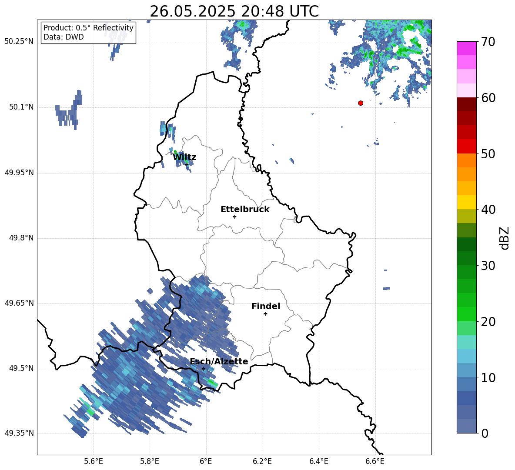Click longitude label 5.6°E
This screenshot has height=470, width=515.
[94, 461]
